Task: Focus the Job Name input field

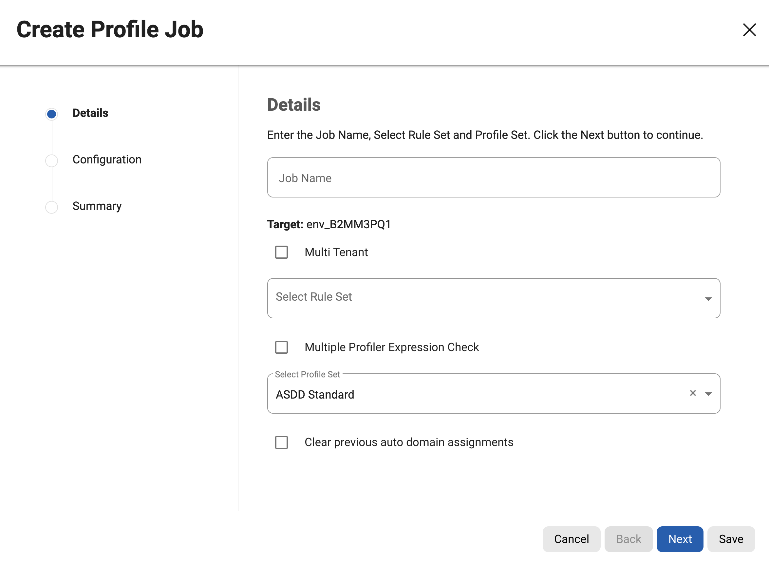Action: [x=494, y=178]
